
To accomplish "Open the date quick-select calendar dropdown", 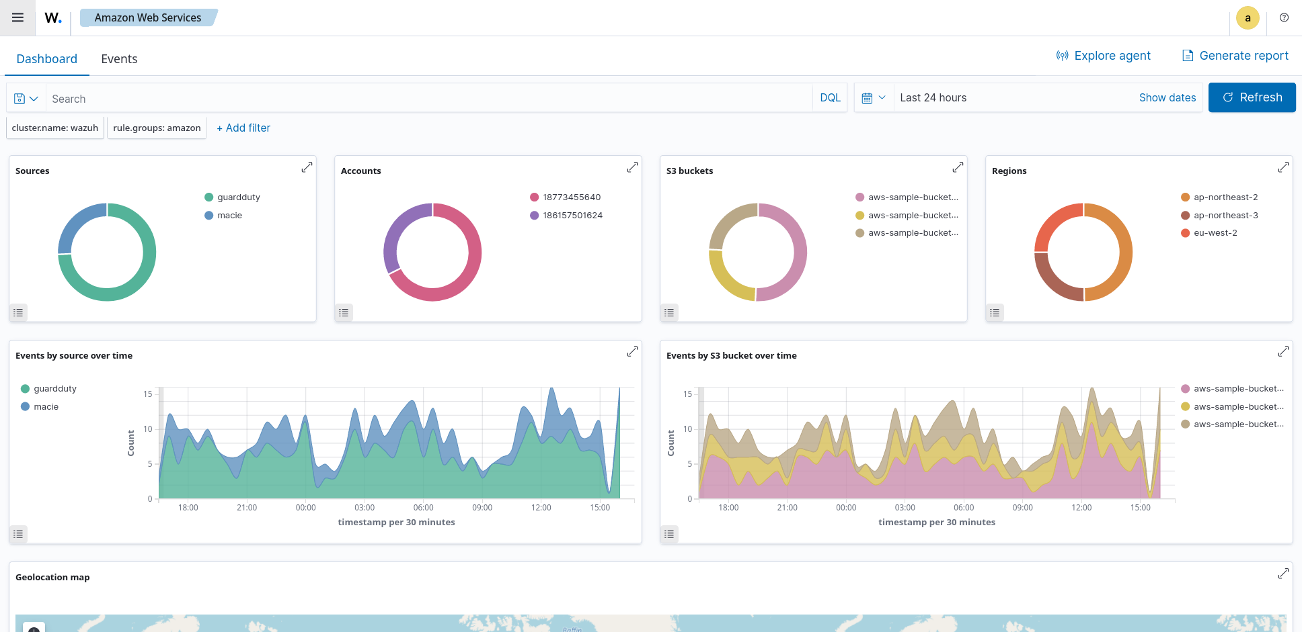I will pyautogui.click(x=874, y=98).
